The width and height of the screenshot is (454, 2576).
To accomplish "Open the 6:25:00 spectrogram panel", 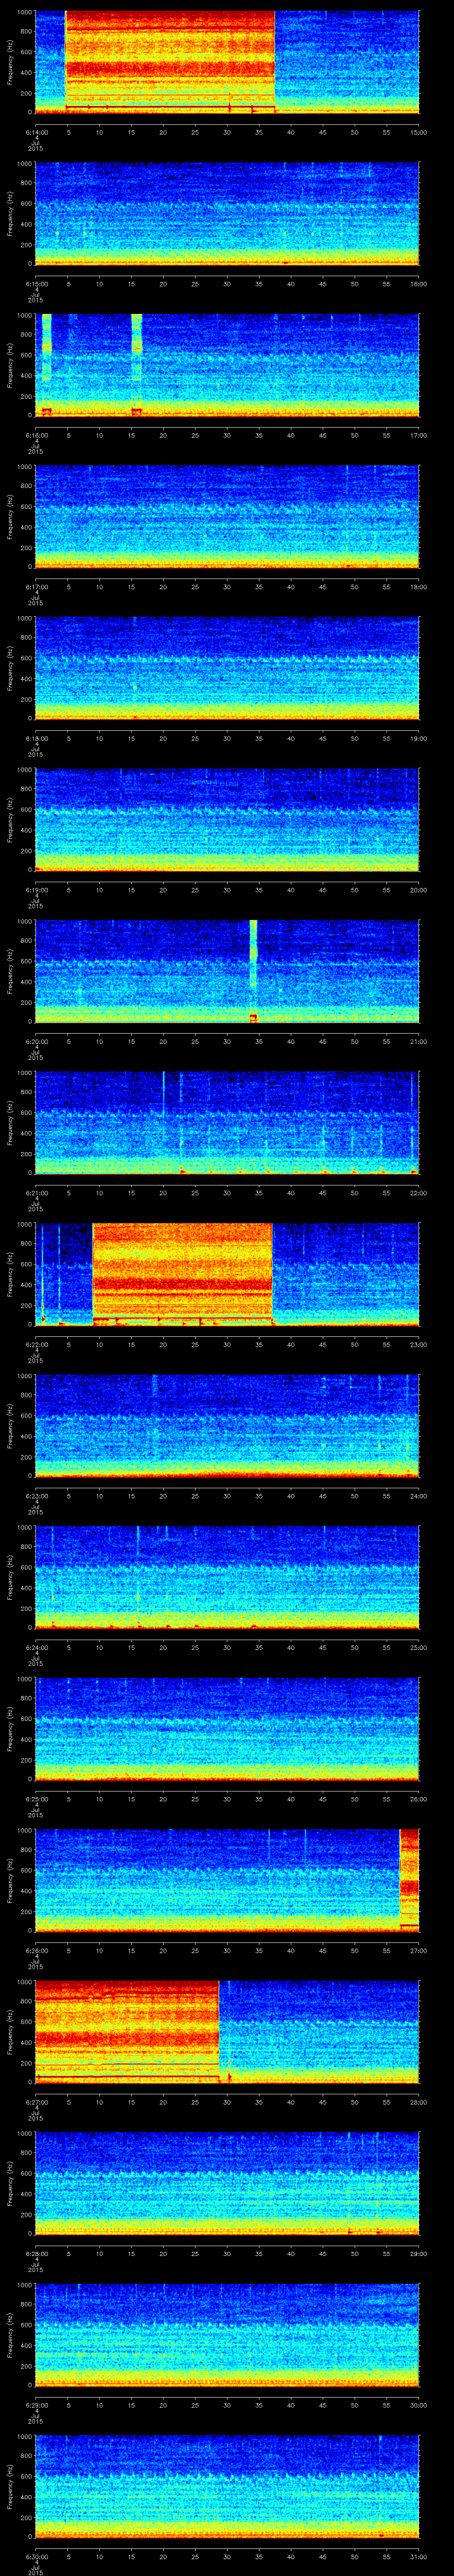I will pos(227,1728).
